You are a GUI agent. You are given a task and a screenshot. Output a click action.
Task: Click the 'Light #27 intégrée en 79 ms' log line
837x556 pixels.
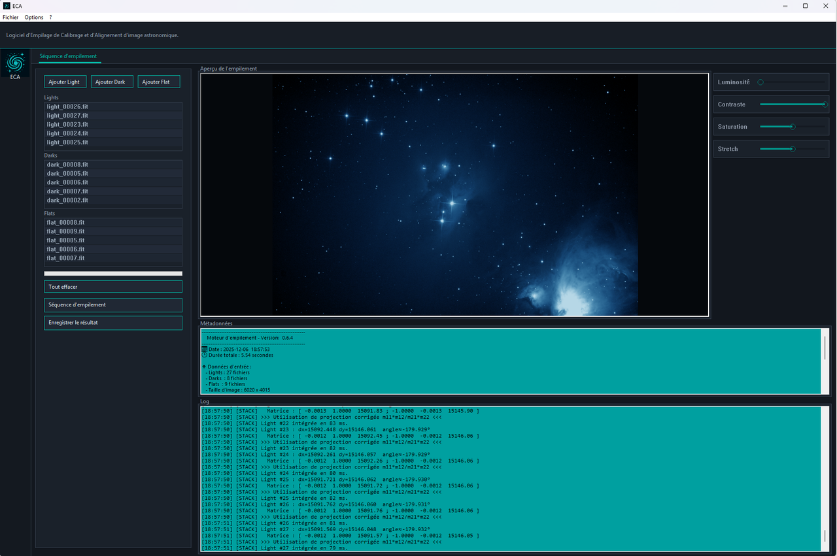tap(275, 548)
